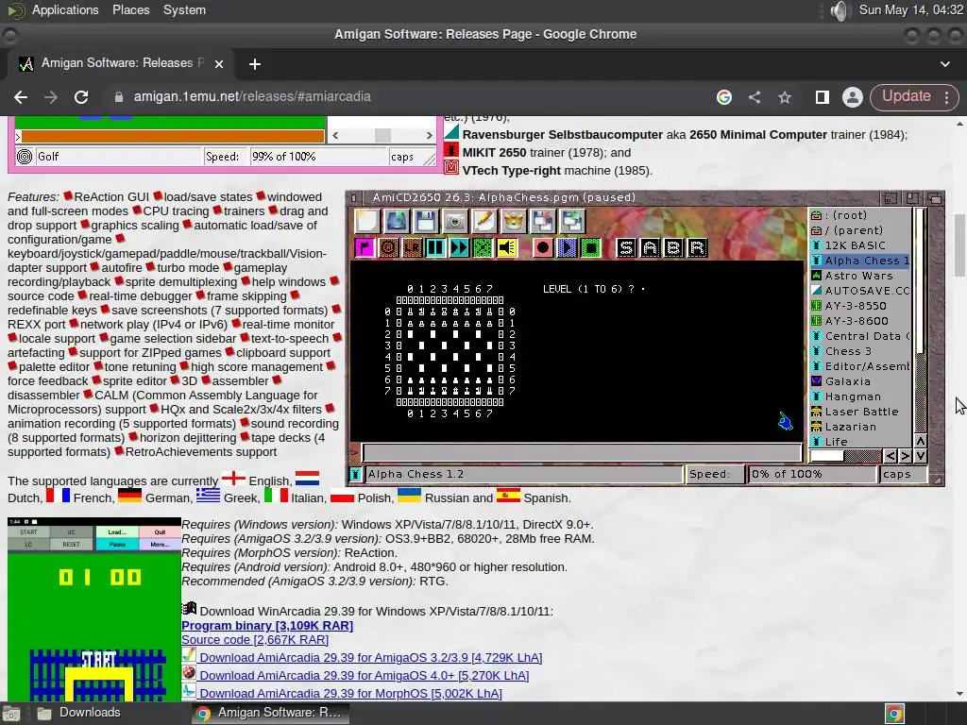Bookmark this page with star icon
967x725 pixels.
[x=785, y=97]
